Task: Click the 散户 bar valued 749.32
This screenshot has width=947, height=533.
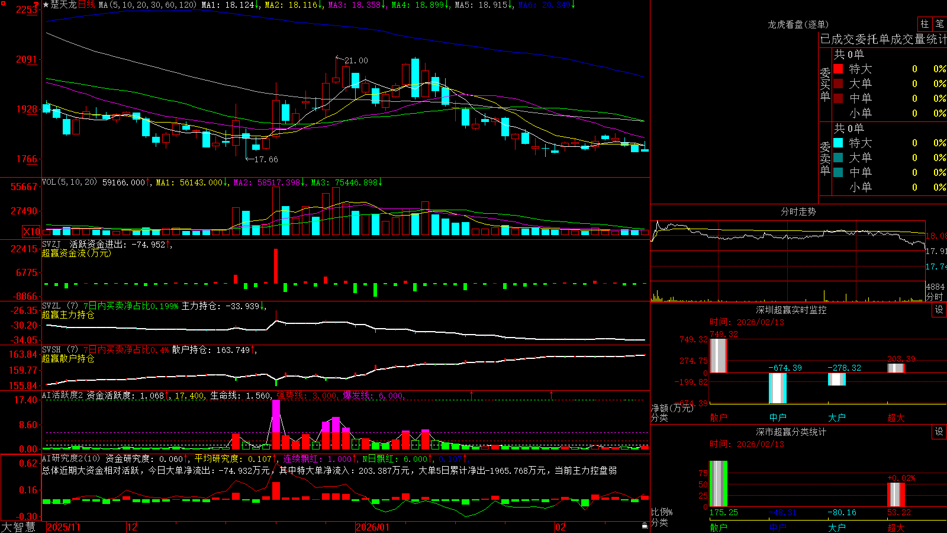Action: (x=719, y=355)
